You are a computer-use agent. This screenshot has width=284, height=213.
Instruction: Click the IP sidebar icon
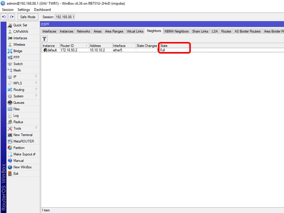click(x=10, y=77)
